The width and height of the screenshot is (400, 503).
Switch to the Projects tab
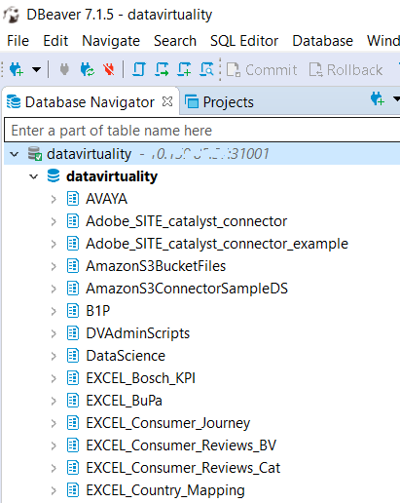coord(219,102)
